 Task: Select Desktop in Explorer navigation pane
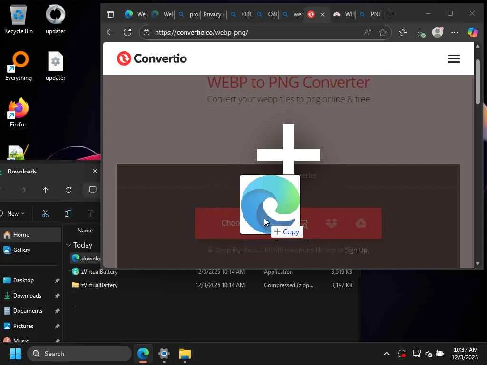30,280
